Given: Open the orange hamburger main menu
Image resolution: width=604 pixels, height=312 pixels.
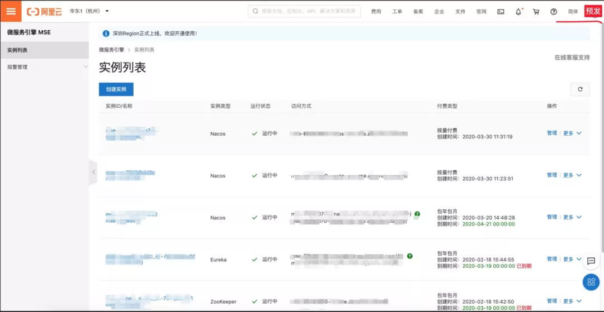Looking at the screenshot, I should [x=11, y=11].
